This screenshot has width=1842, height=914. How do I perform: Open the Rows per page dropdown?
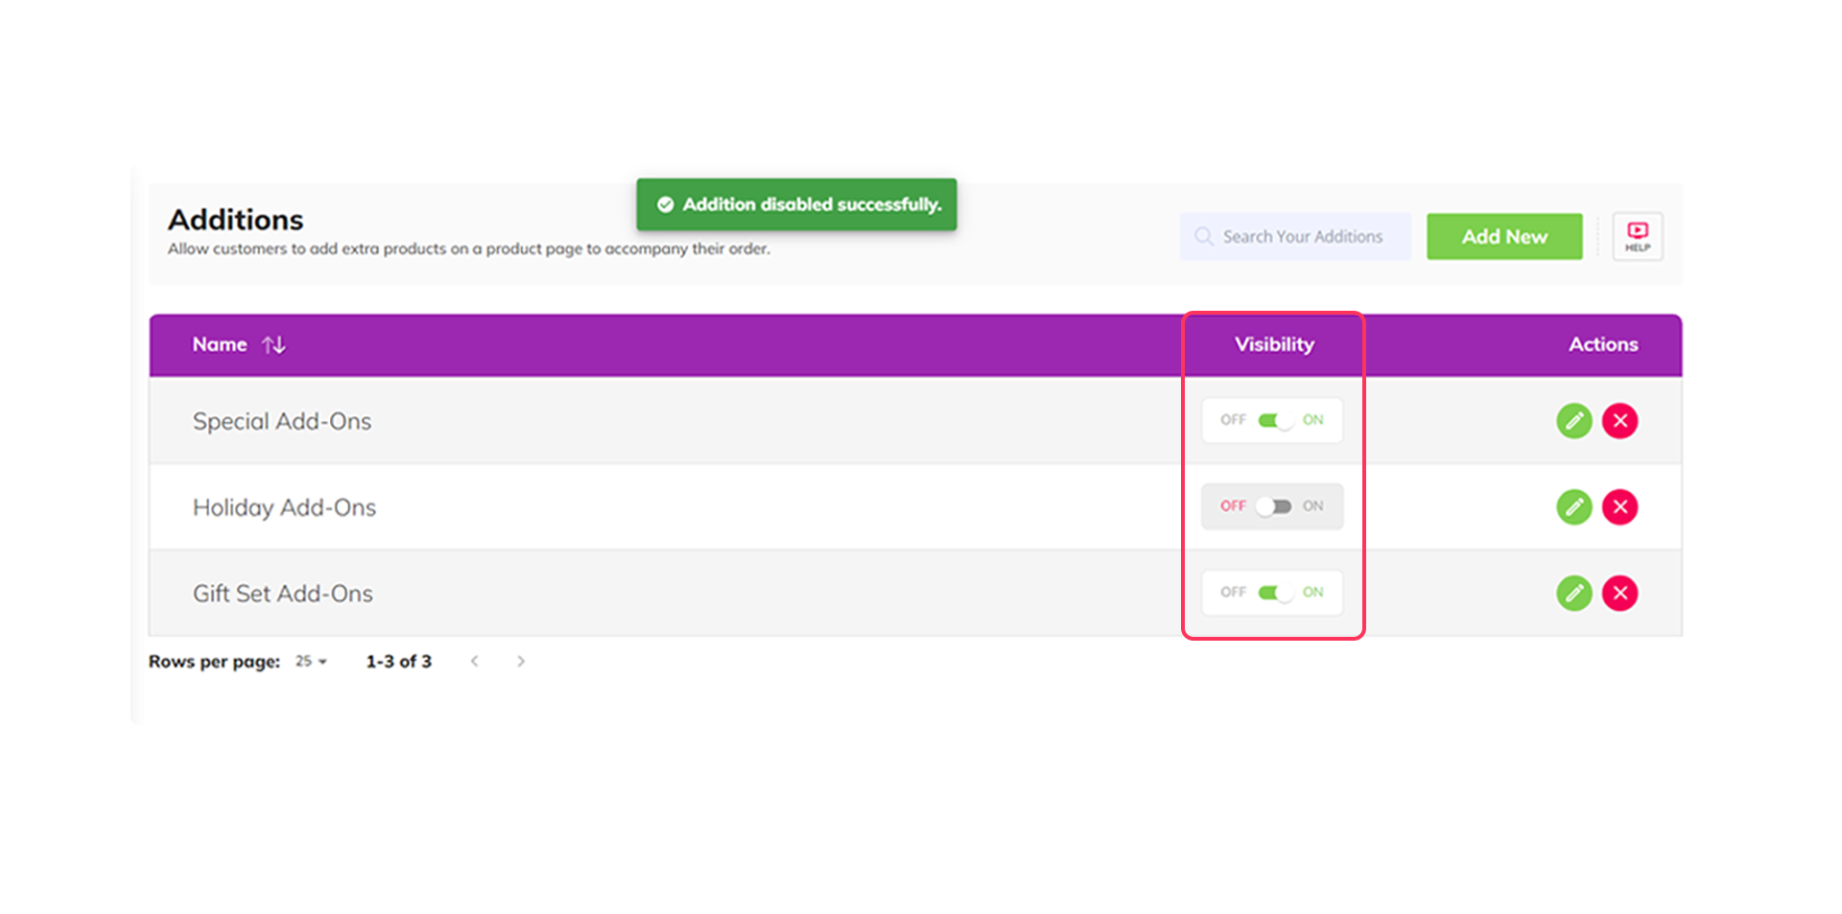(x=309, y=661)
